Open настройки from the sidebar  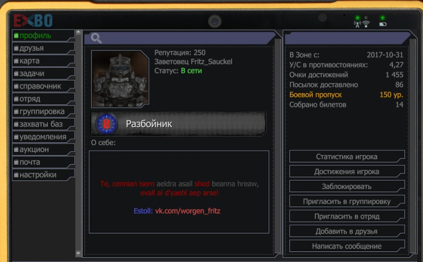coord(43,175)
